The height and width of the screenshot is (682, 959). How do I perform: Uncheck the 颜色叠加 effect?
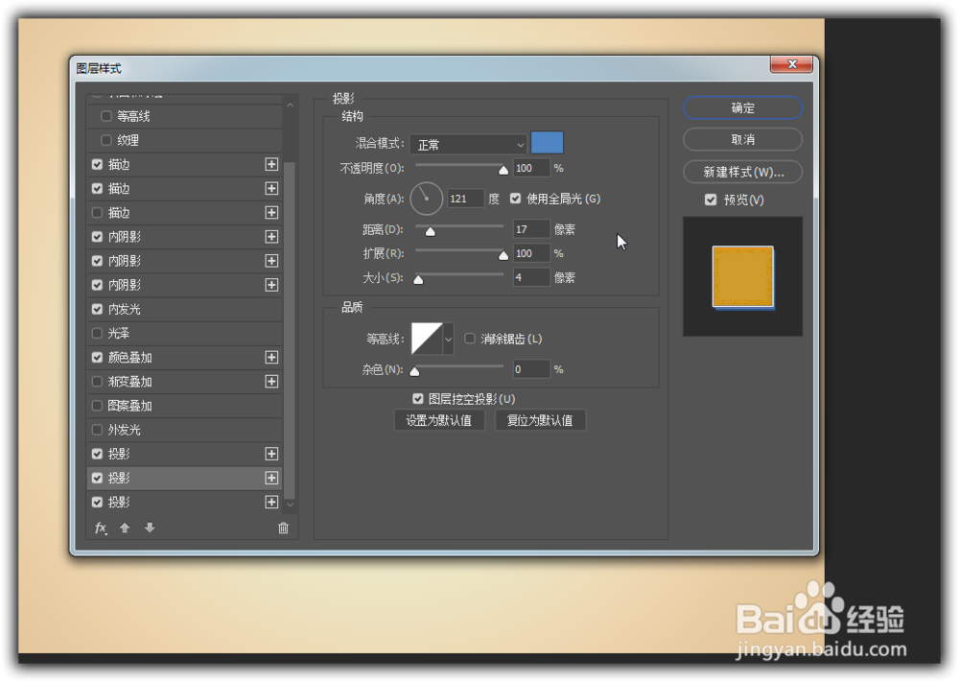(x=97, y=357)
